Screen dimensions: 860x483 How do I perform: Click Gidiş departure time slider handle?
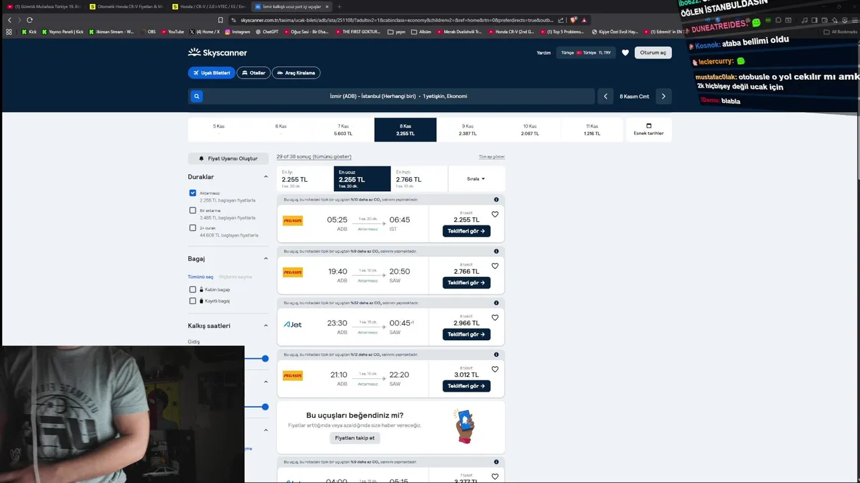click(x=265, y=359)
